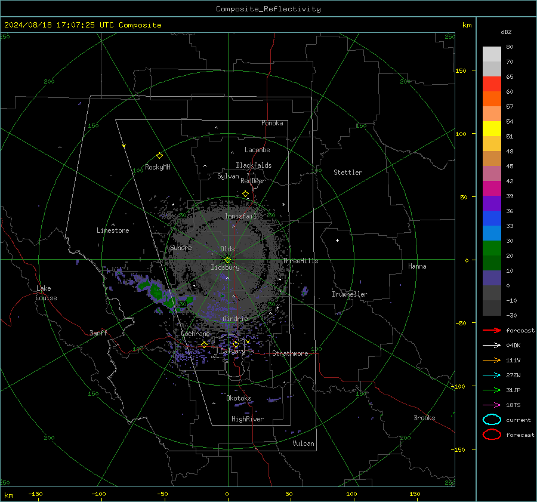Click the Drumheller city label
The width and height of the screenshot is (537, 502).
(x=350, y=294)
